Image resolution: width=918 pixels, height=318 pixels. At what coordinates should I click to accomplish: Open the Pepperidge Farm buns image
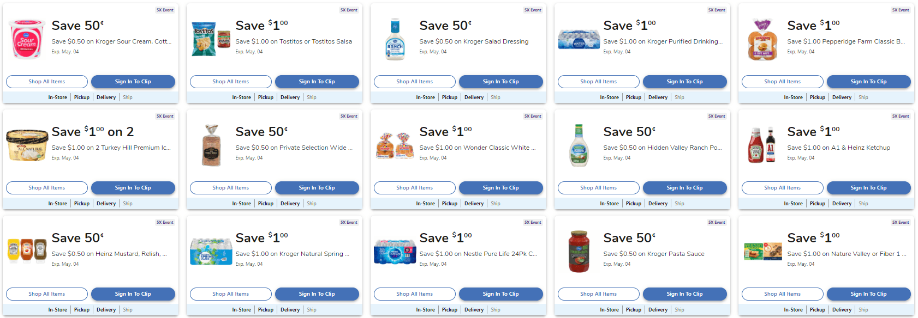pyautogui.click(x=762, y=39)
